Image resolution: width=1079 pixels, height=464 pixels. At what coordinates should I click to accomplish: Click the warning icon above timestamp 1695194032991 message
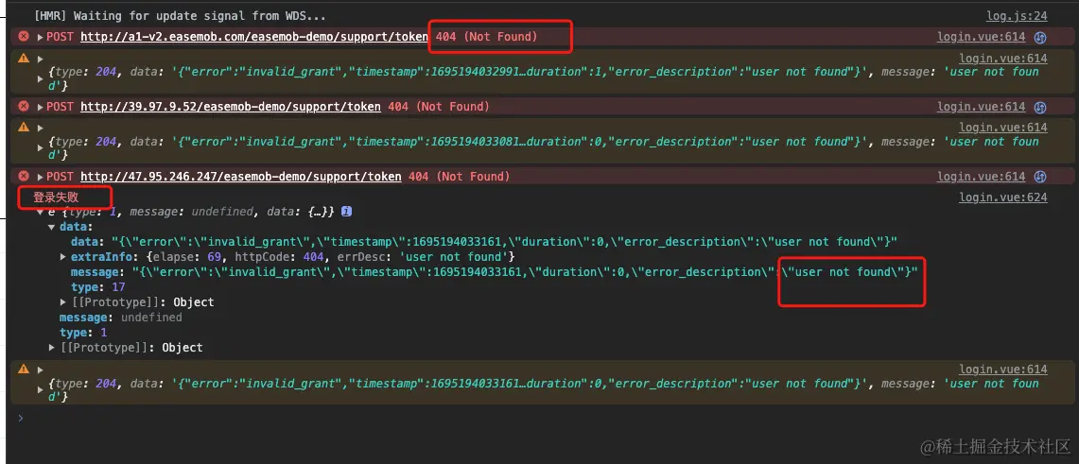coord(24,59)
